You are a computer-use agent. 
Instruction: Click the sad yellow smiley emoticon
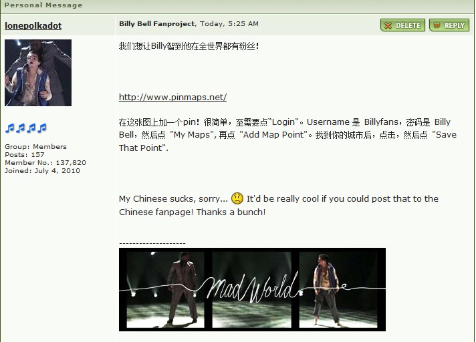[x=237, y=198]
